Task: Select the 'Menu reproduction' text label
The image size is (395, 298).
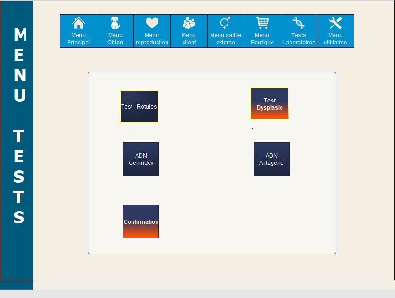Action: pos(152,39)
